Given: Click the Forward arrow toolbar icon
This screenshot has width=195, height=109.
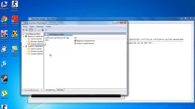Looking at the screenshot, I should 27,30.
